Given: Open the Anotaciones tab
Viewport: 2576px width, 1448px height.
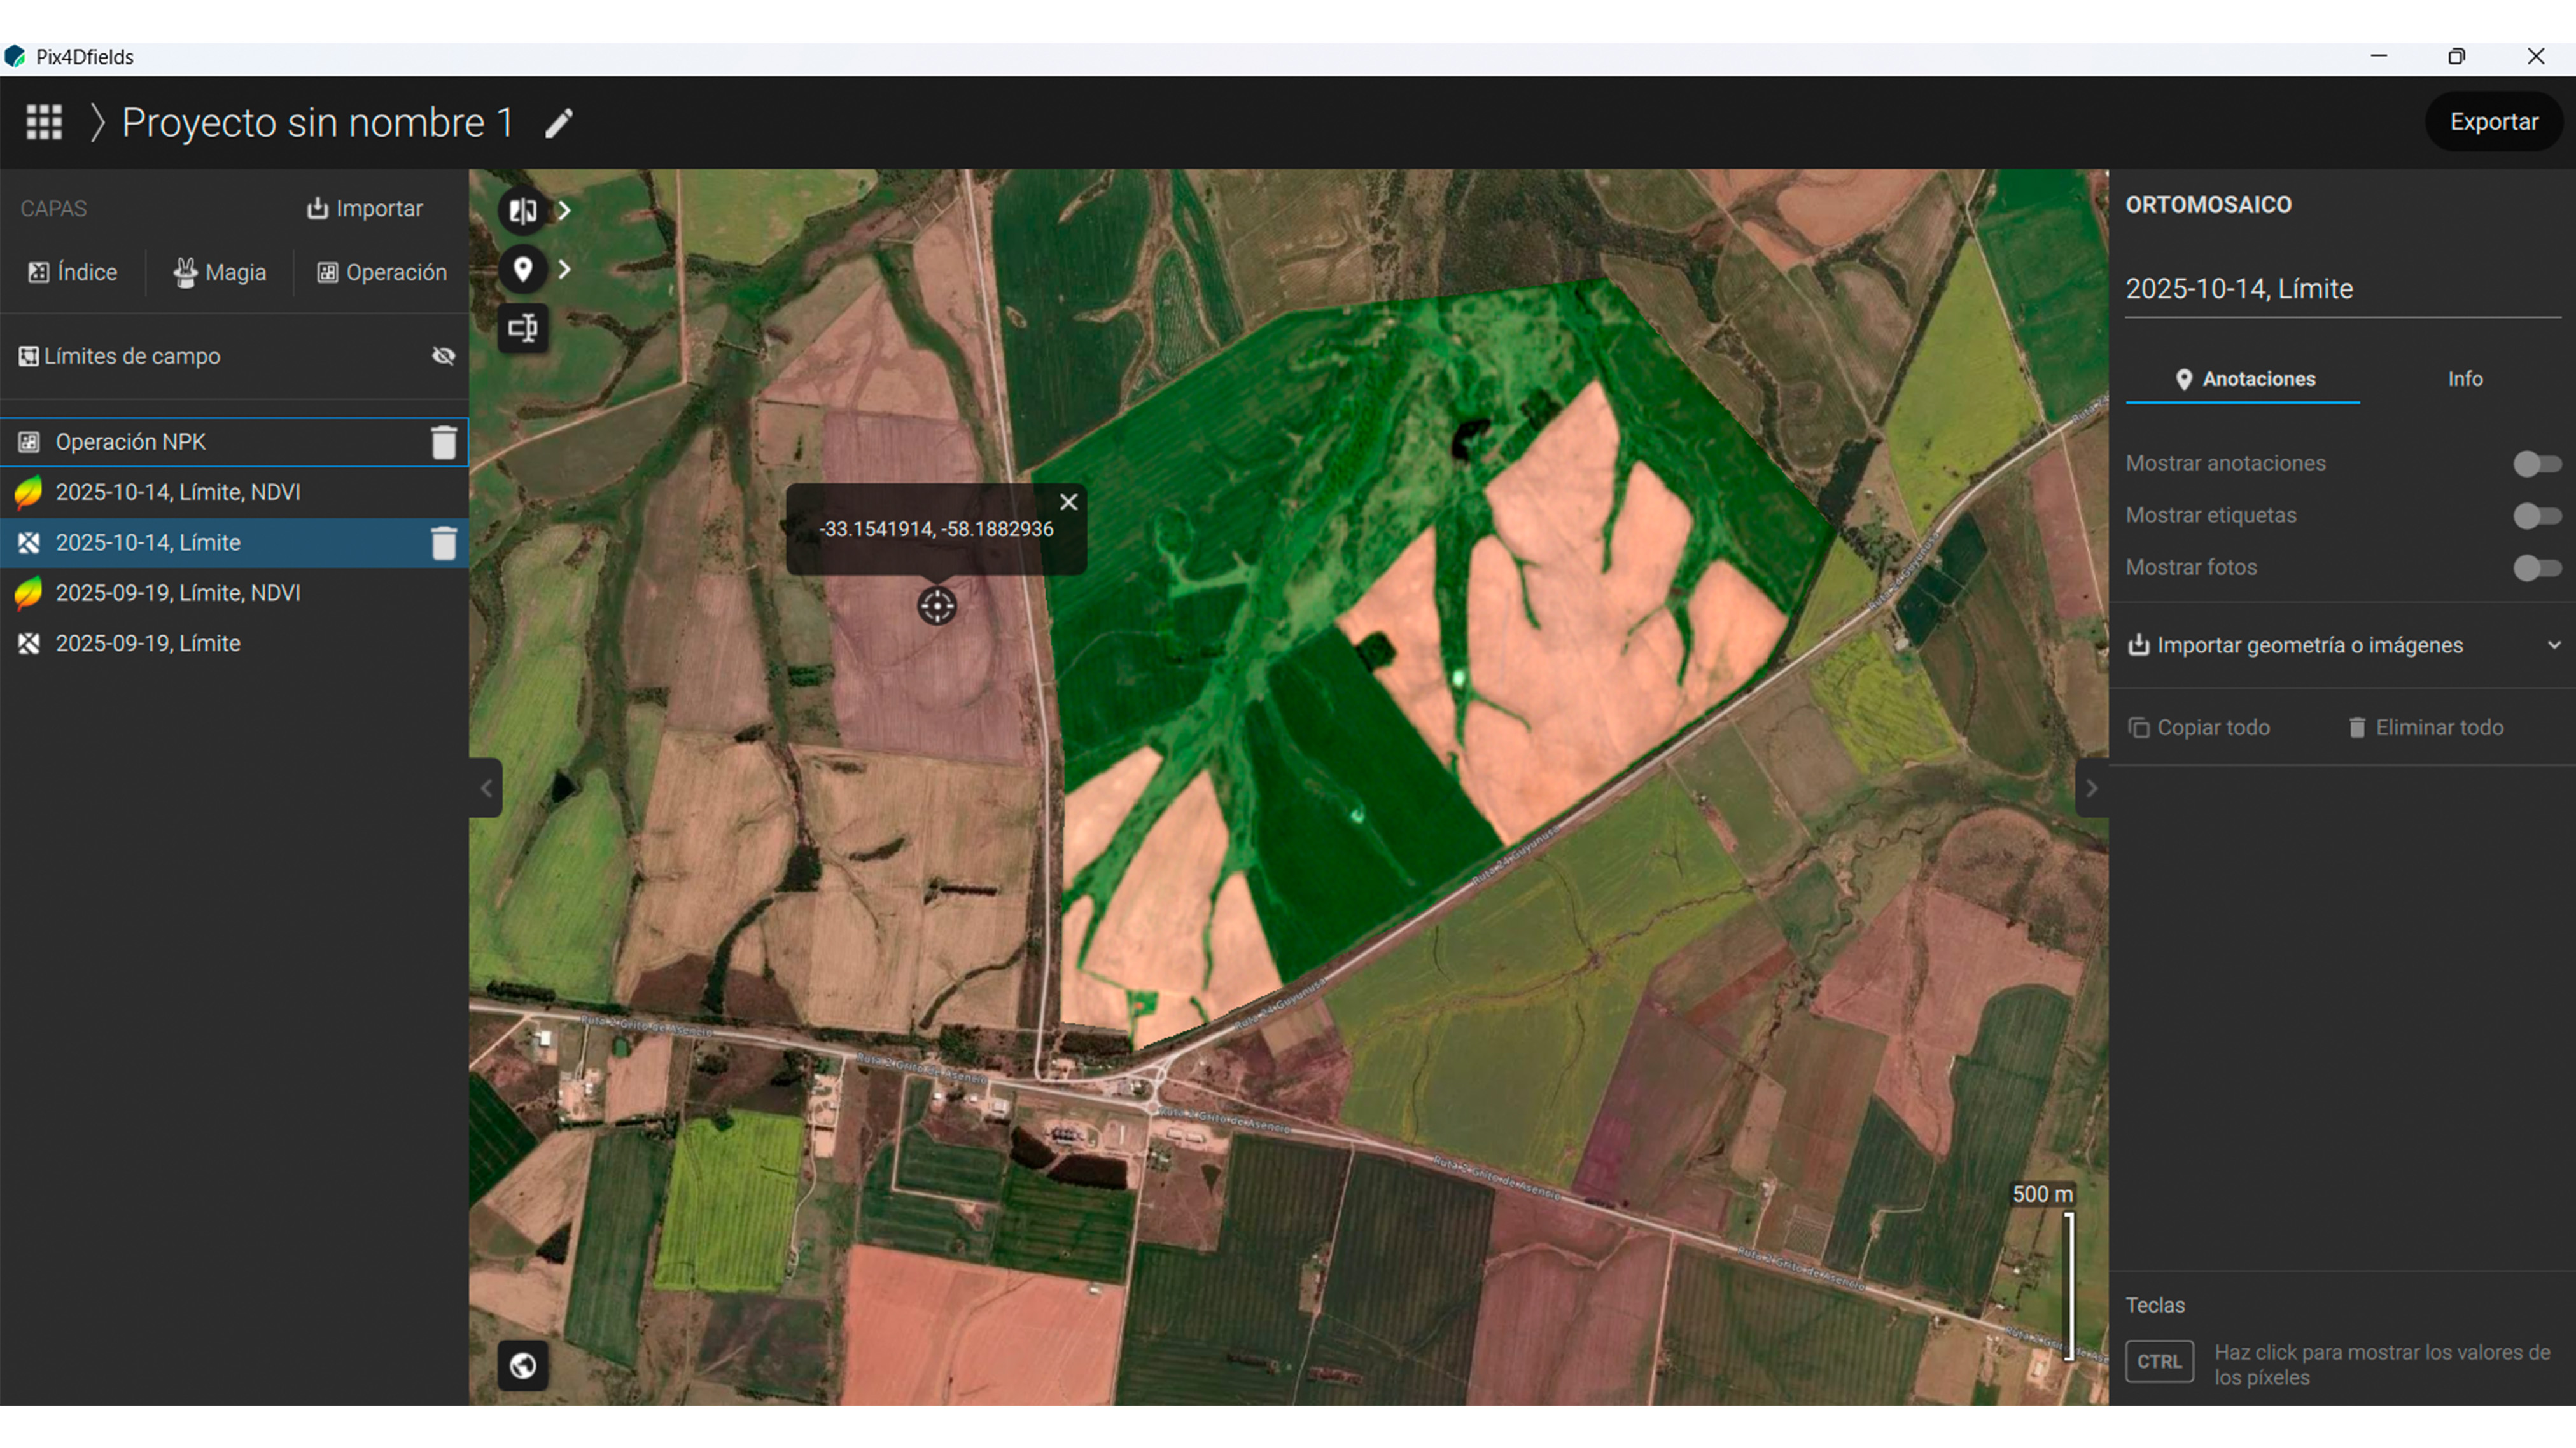Looking at the screenshot, I should (x=2244, y=379).
